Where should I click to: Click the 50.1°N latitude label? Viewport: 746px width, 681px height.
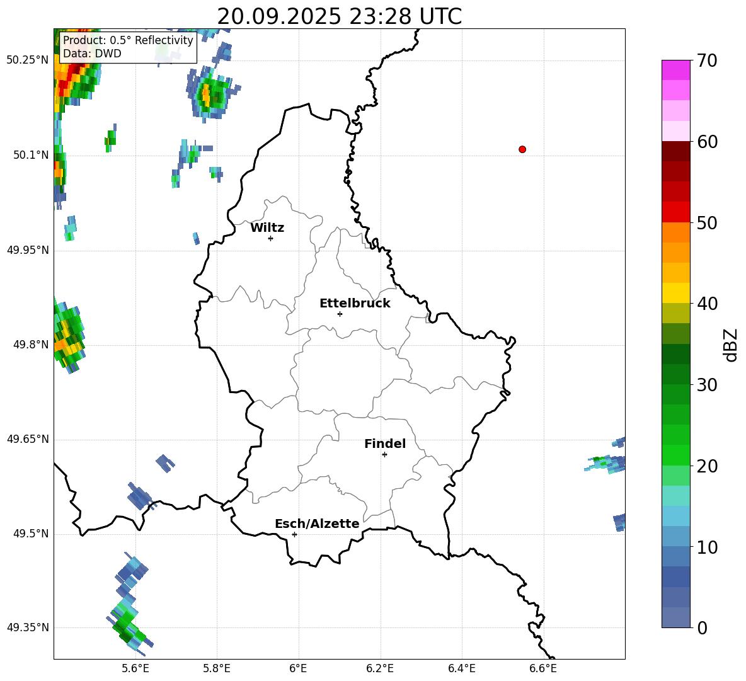(x=31, y=155)
